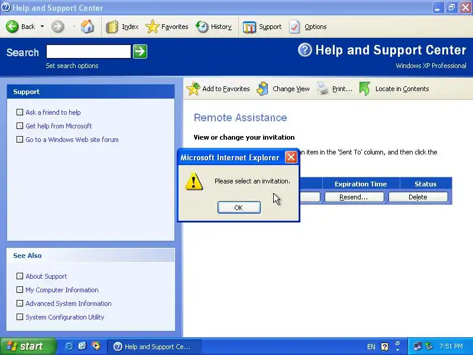Click the Support toolbar icon
Image resolution: width=473 pixels, height=355 pixels.
[x=249, y=27]
